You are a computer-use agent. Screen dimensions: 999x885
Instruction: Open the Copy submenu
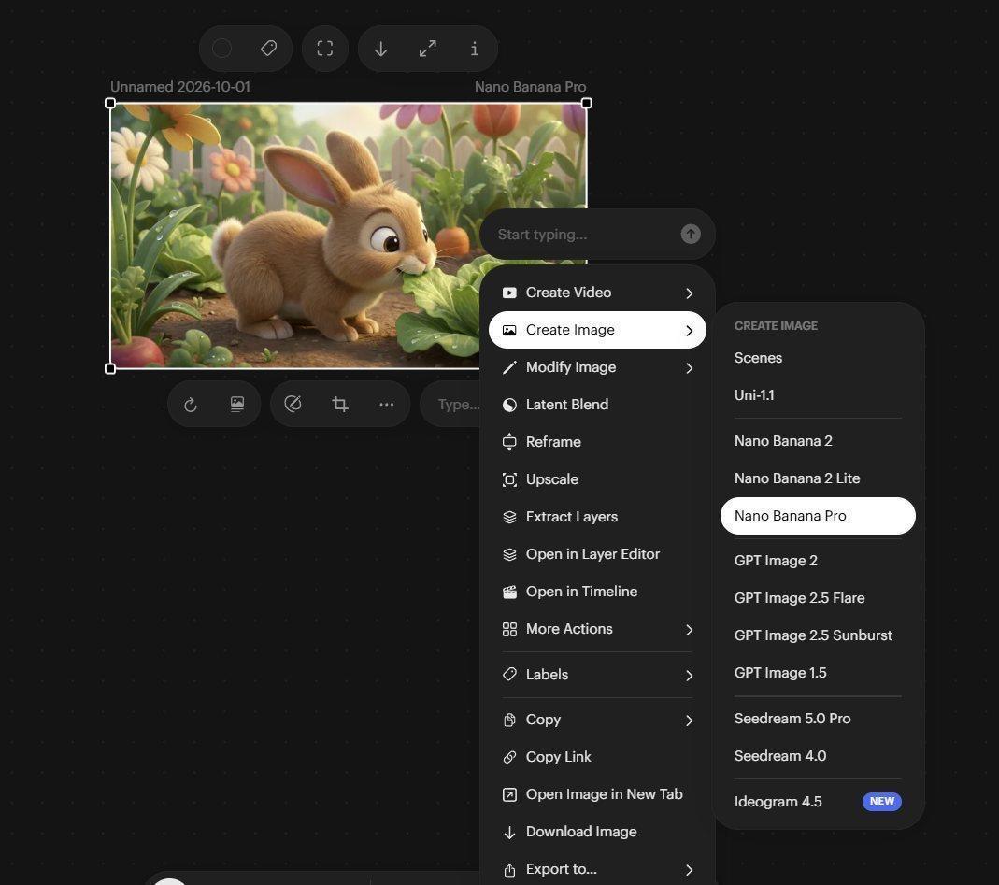pyautogui.click(x=597, y=720)
